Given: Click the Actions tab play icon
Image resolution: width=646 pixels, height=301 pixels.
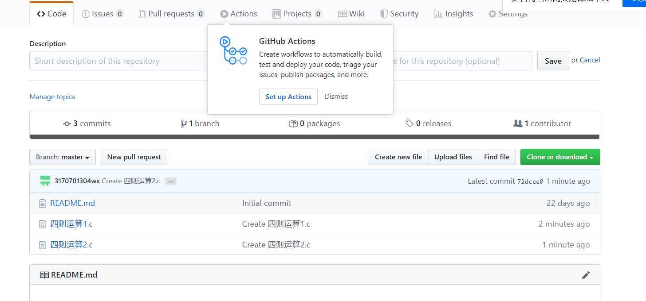Looking at the screenshot, I should (x=224, y=14).
